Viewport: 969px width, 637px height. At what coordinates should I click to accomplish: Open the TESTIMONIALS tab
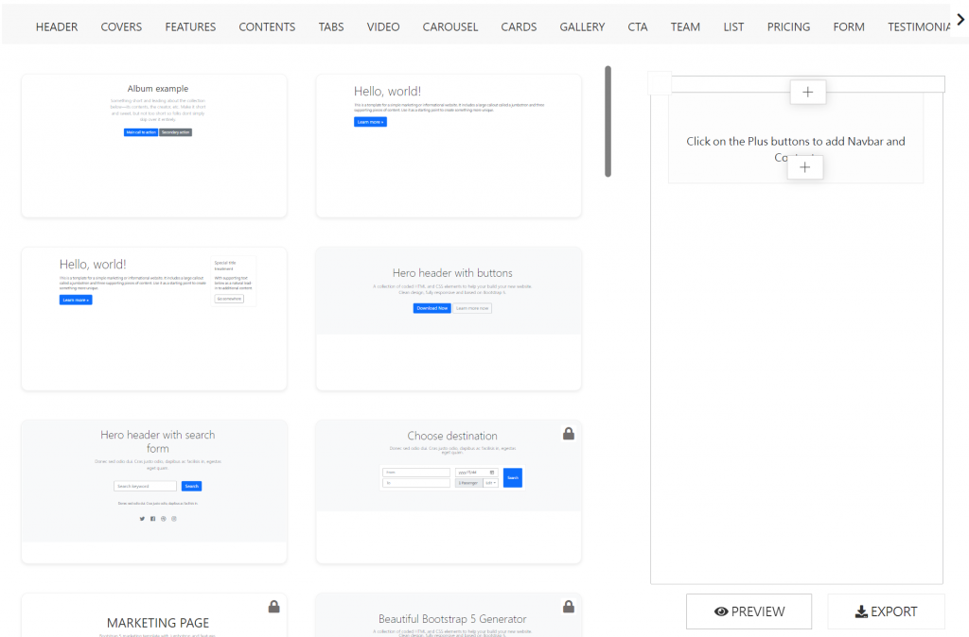[x=919, y=27]
